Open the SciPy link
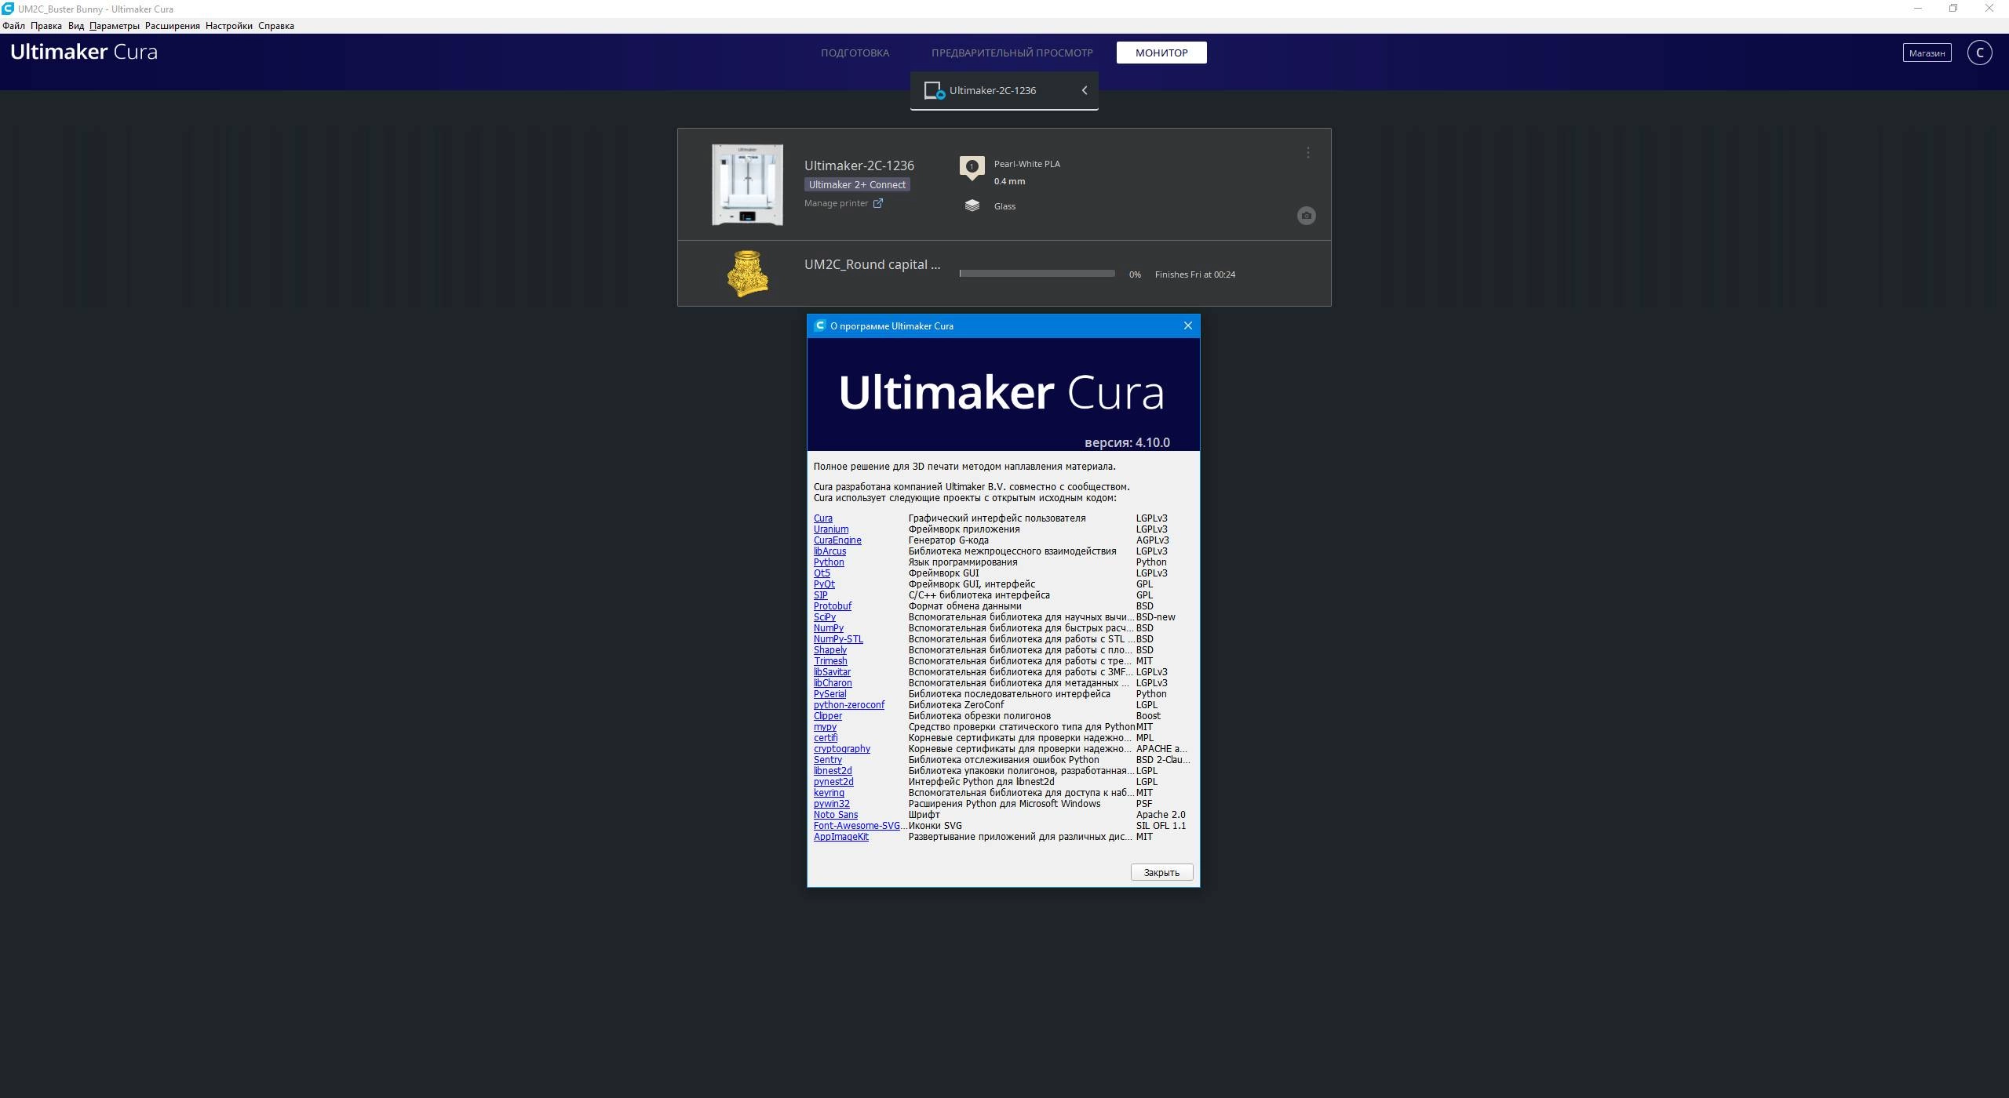 point(824,617)
